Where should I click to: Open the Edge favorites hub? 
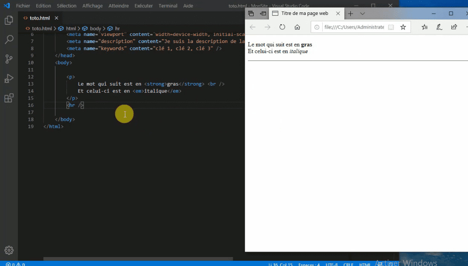click(425, 27)
